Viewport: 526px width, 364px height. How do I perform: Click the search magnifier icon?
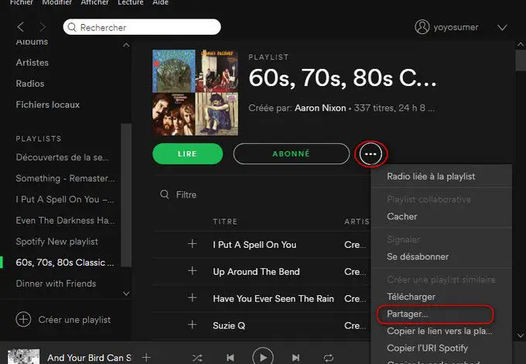coord(72,27)
